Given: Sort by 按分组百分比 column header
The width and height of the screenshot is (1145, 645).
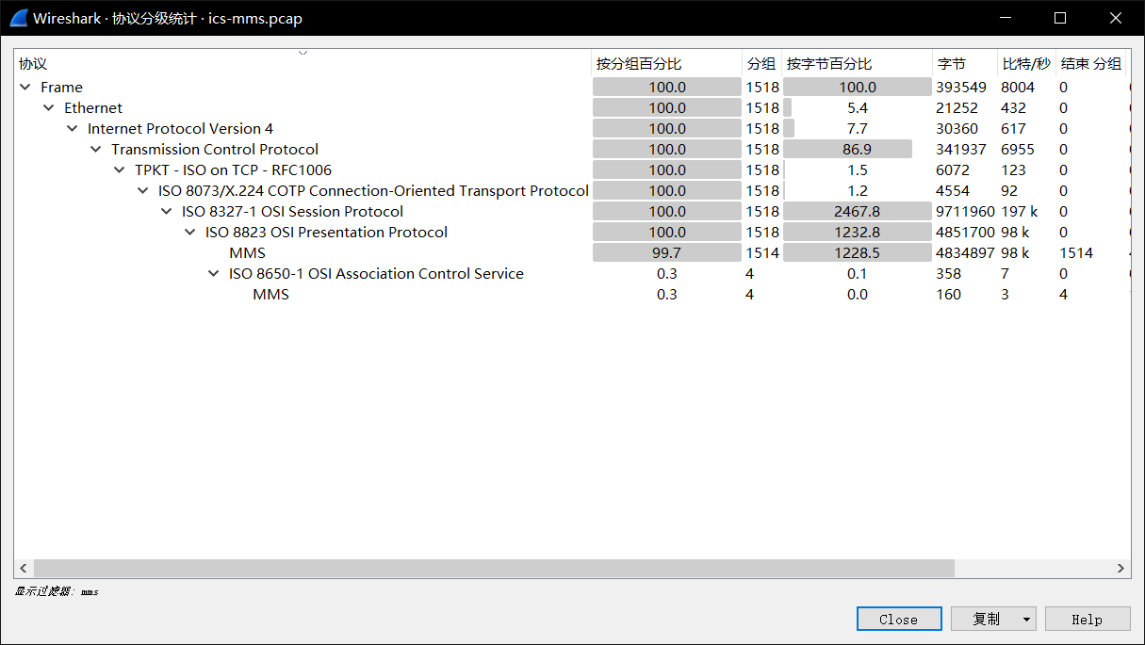Looking at the screenshot, I should tap(666, 64).
